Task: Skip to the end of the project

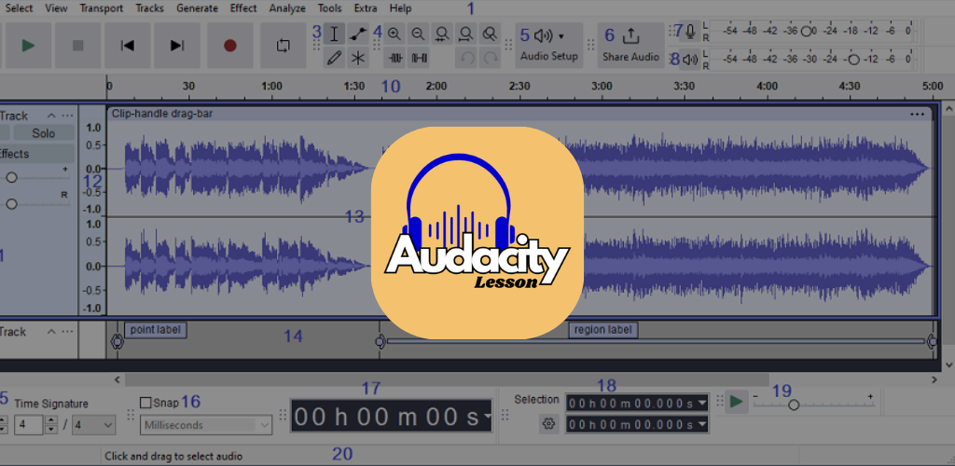Action: point(176,46)
